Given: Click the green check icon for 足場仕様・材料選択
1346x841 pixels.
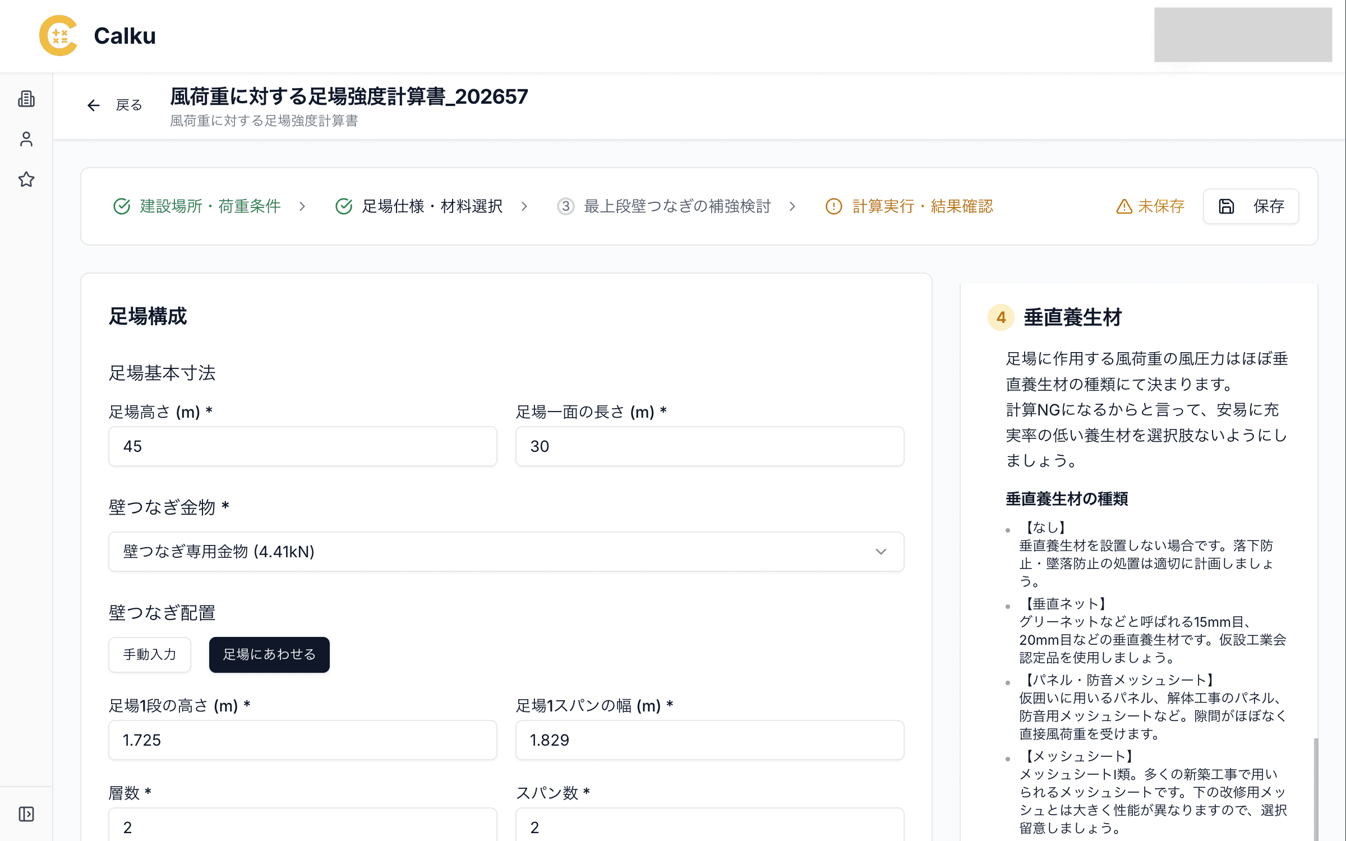Looking at the screenshot, I should pos(344,206).
